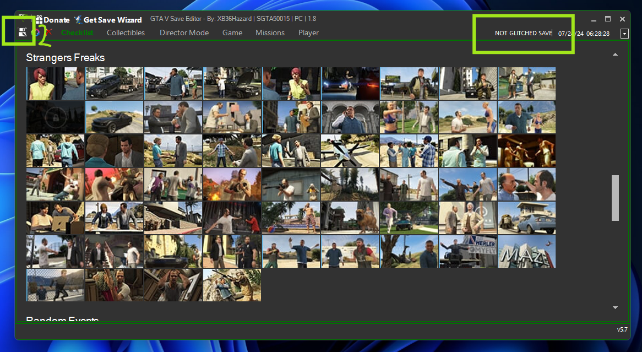The height and width of the screenshot is (352, 642).
Task: Click the vertical scrollbar thumb
Action: pyautogui.click(x=615, y=198)
